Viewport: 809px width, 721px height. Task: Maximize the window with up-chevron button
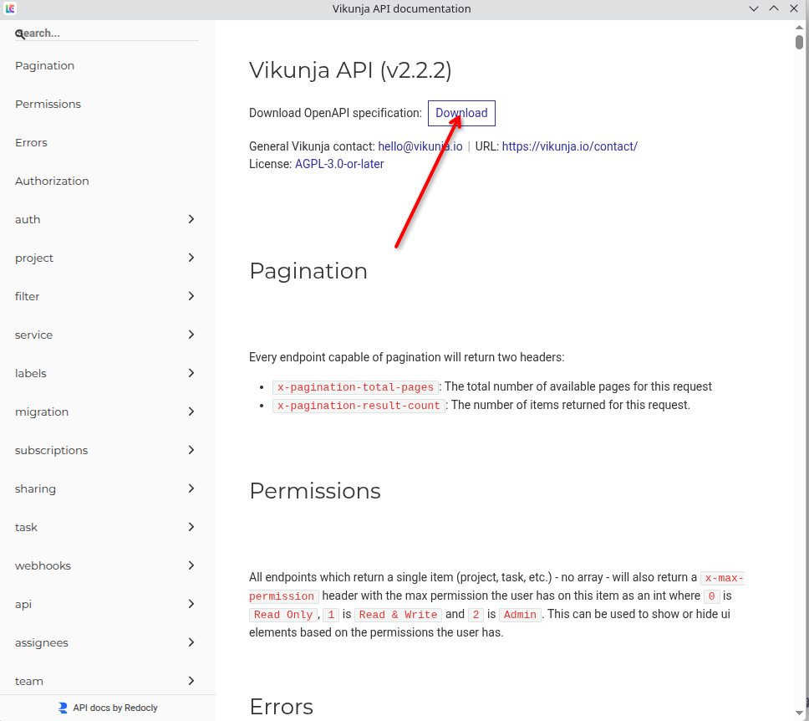[x=774, y=8]
